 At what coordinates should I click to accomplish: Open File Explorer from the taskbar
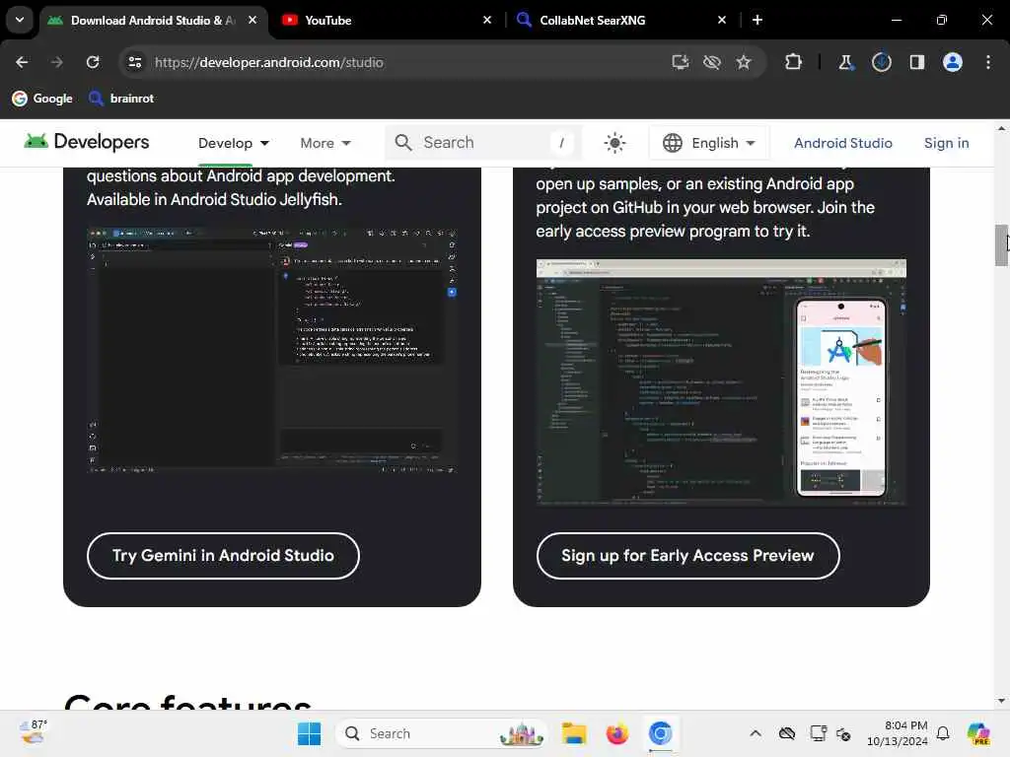point(573,733)
